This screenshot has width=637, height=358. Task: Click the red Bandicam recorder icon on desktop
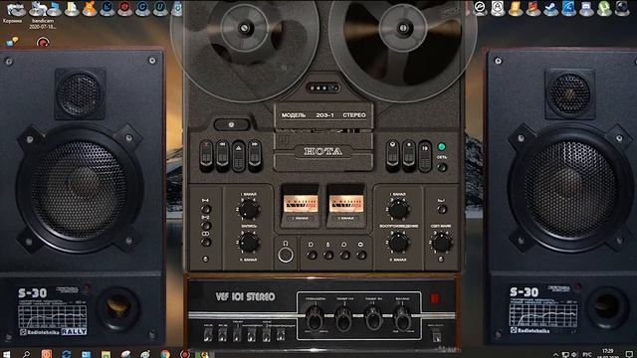click(43, 42)
